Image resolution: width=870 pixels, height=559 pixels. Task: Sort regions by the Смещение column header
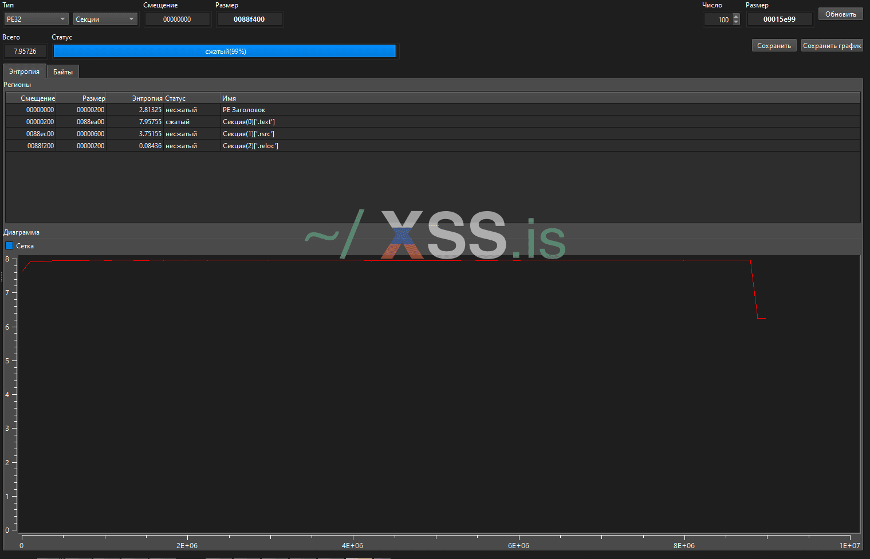(x=31, y=98)
